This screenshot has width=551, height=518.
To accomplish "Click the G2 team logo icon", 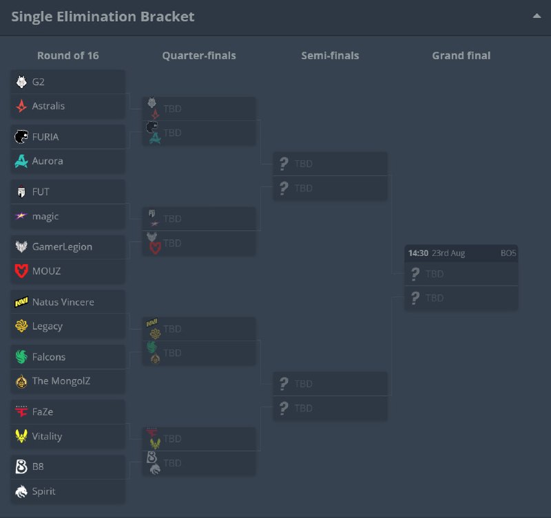I will pyautogui.click(x=21, y=82).
